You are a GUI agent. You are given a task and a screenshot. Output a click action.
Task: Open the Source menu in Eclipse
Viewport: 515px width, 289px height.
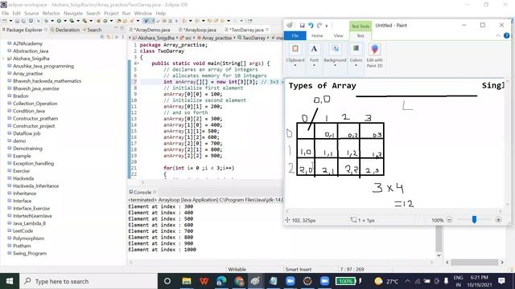[31, 13]
